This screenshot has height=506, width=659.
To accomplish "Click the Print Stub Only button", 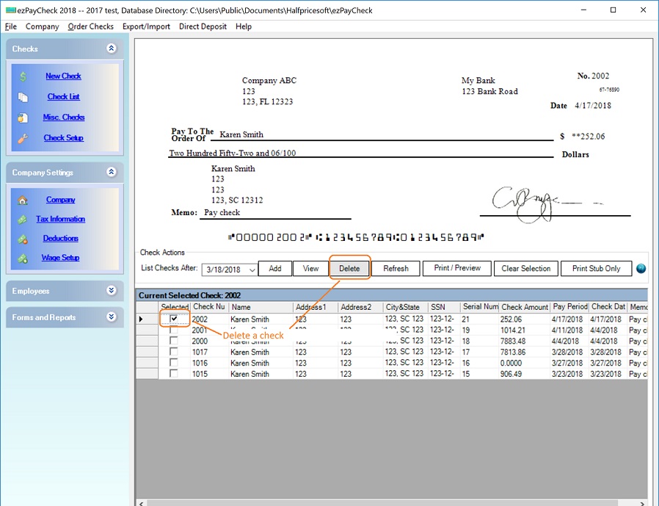I will [x=596, y=268].
